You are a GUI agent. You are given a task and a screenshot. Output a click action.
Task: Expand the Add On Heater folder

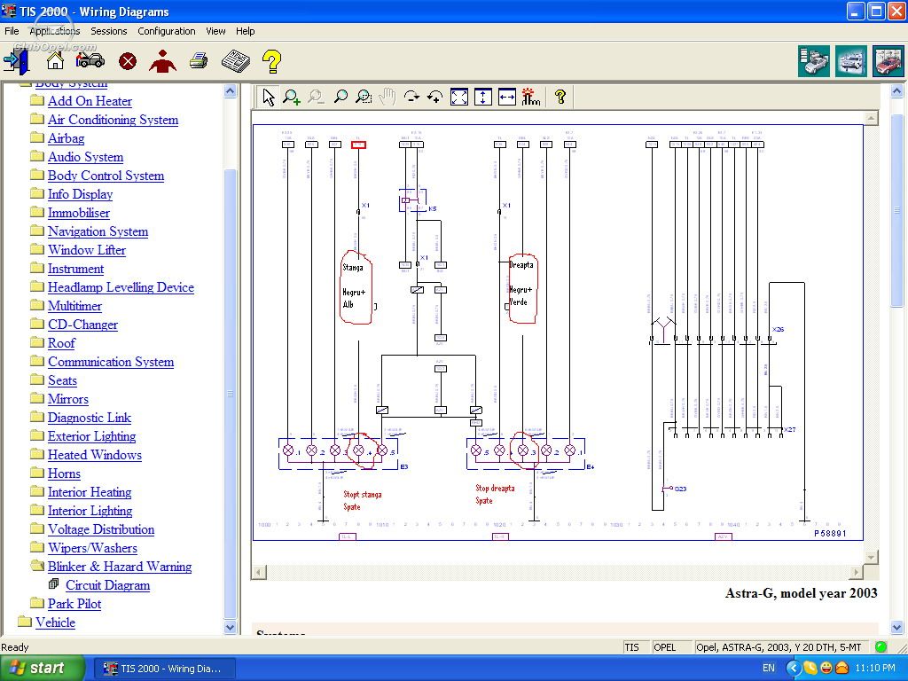pyautogui.click(x=37, y=100)
